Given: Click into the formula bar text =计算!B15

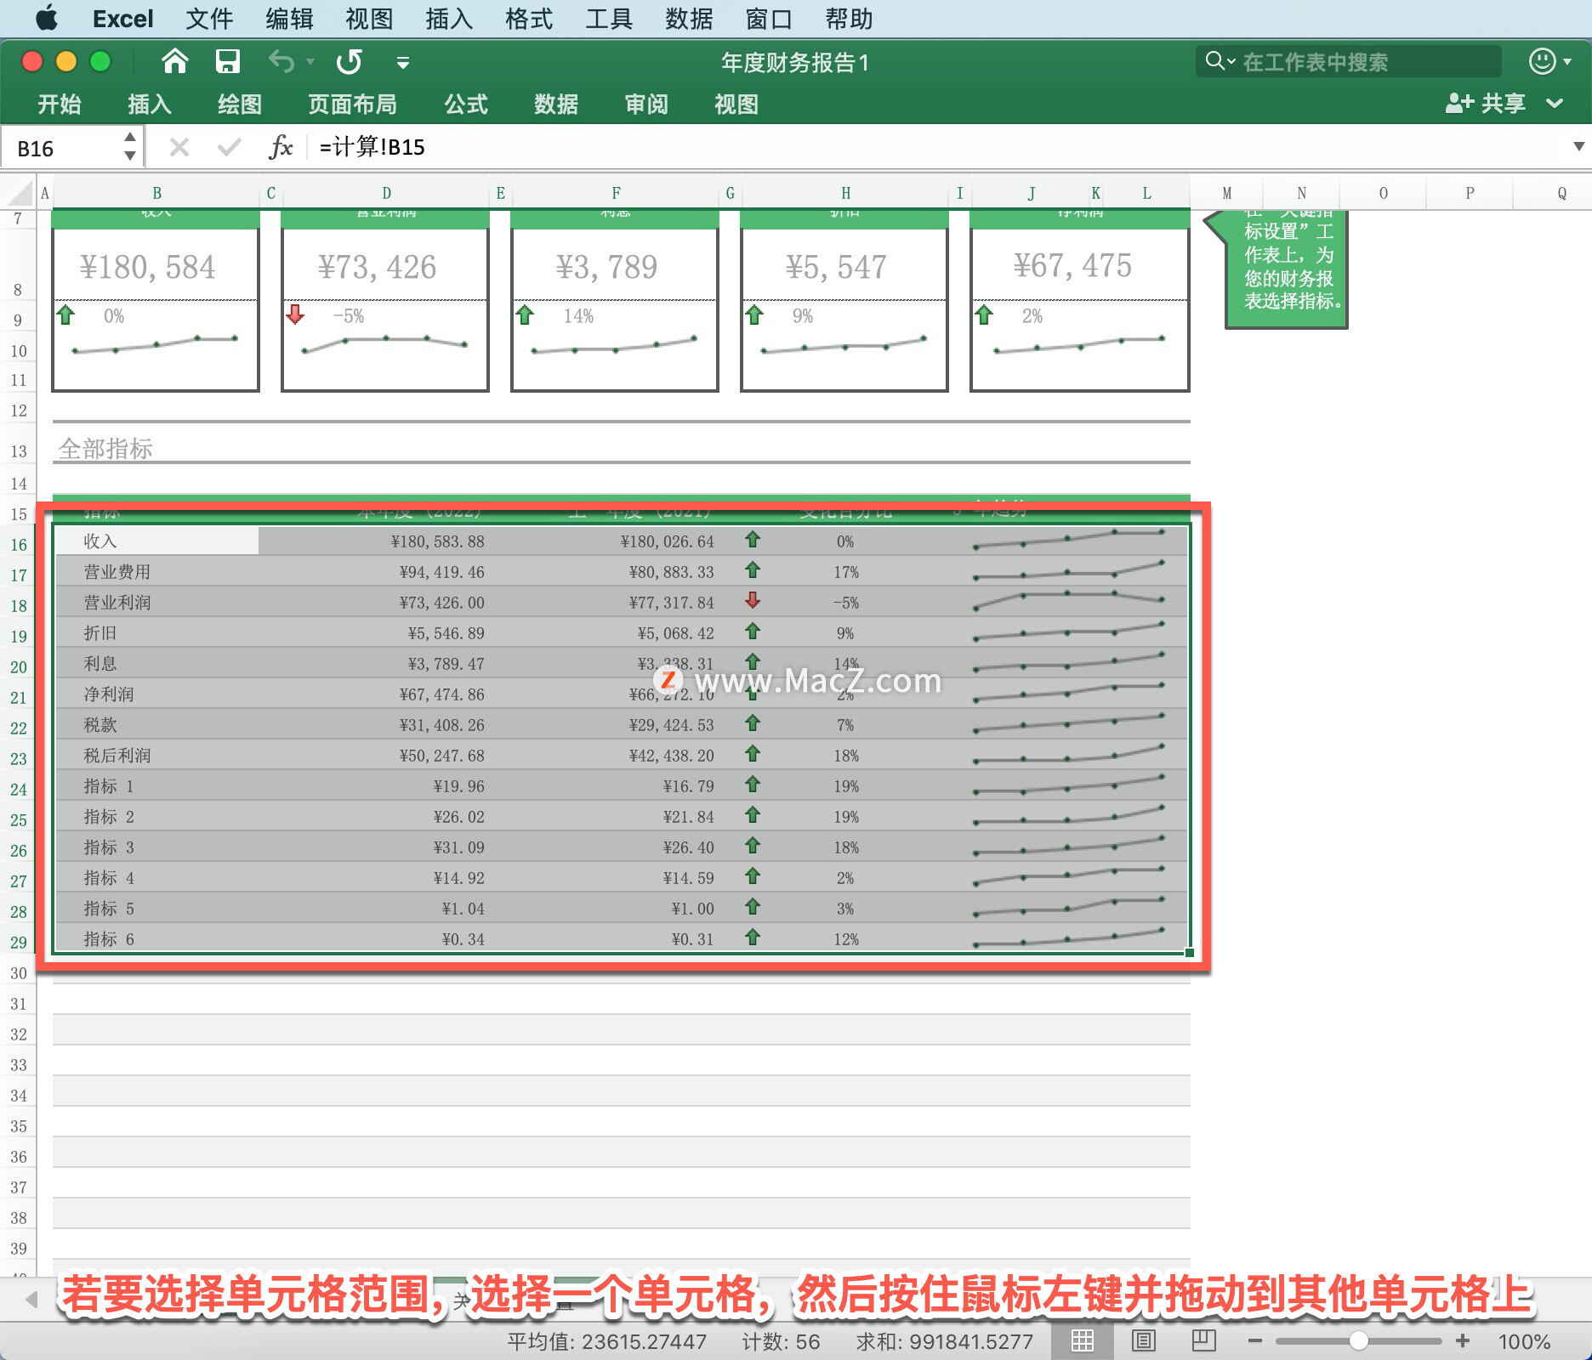Looking at the screenshot, I should 372,147.
